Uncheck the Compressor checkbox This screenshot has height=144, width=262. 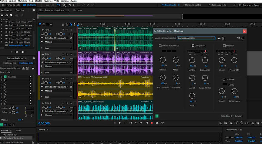(193, 45)
